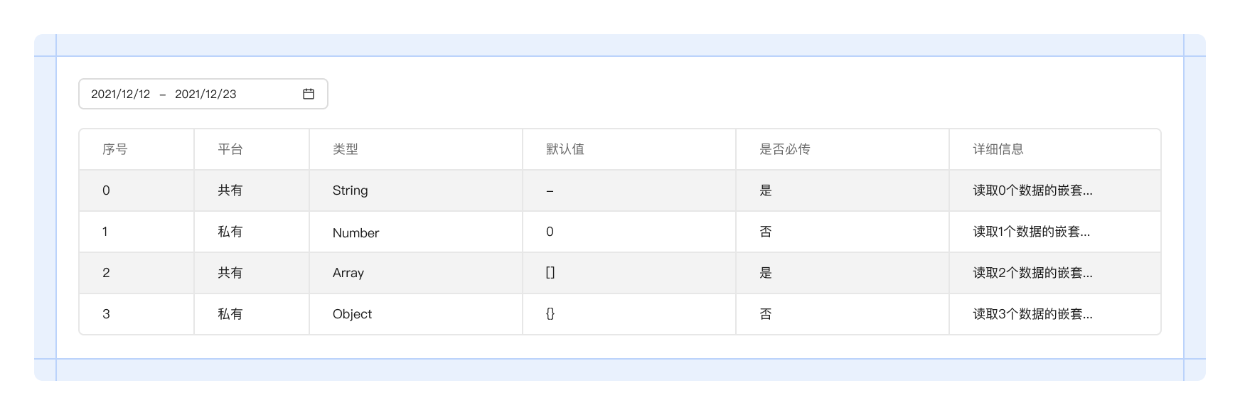Viewport: 1240px width, 415px height.
Task: Click the 是否必传 column header
Action: (x=785, y=149)
